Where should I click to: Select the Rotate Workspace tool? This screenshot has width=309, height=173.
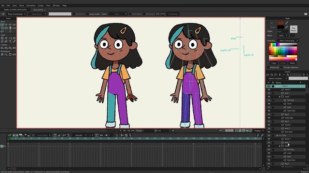click(10, 54)
